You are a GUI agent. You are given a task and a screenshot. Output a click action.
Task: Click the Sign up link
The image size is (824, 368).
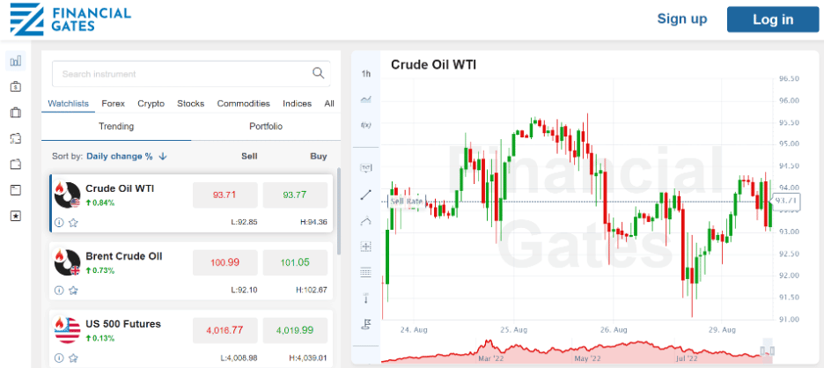pyautogui.click(x=682, y=19)
